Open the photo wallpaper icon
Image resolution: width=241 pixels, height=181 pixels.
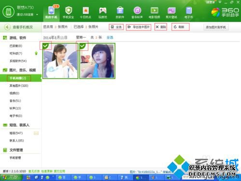pos(172,11)
